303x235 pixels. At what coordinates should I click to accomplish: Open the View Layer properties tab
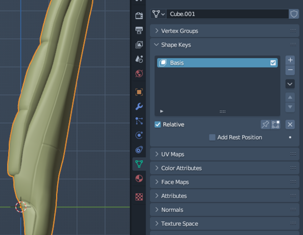[x=139, y=45]
